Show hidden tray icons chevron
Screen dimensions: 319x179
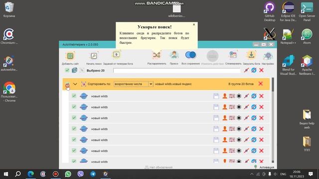(x=252, y=174)
